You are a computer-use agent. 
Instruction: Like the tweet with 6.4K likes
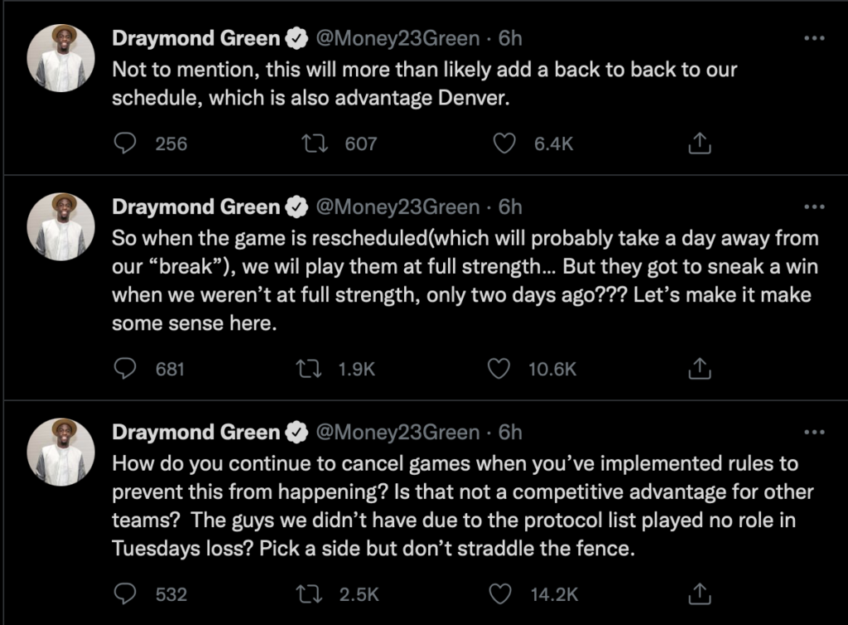tap(504, 143)
